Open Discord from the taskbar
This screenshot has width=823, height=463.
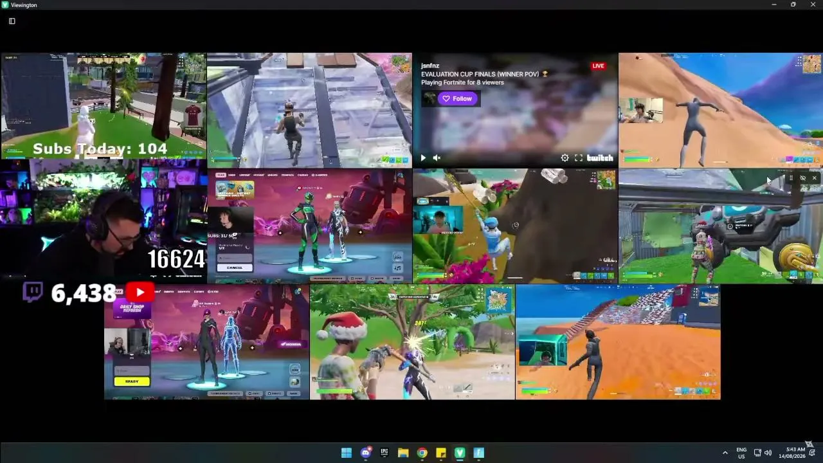click(366, 453)
